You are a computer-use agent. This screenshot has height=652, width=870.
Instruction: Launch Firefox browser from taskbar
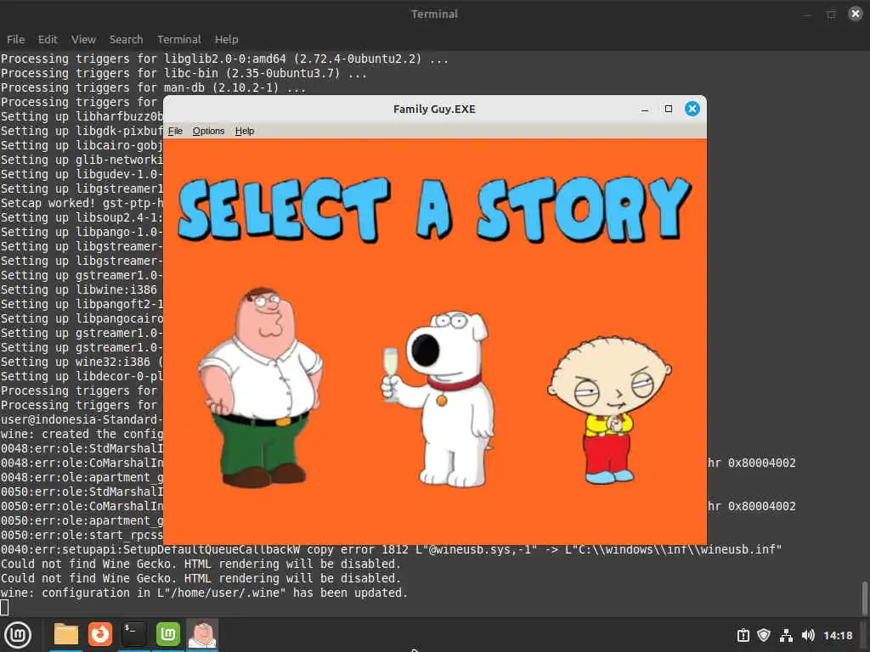pyautogui.click(x=100, y=633)
